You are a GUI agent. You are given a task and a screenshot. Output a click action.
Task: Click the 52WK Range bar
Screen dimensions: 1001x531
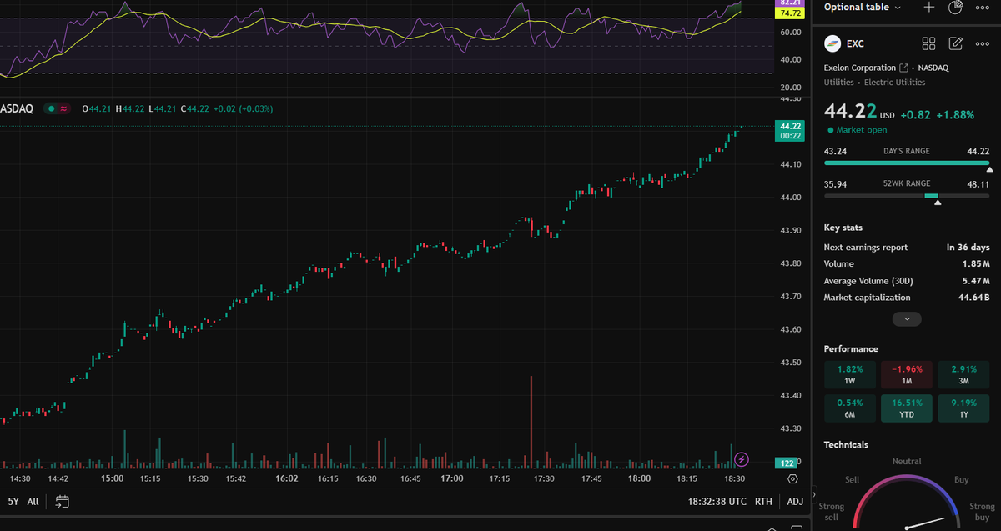click(x=907, y=196)
